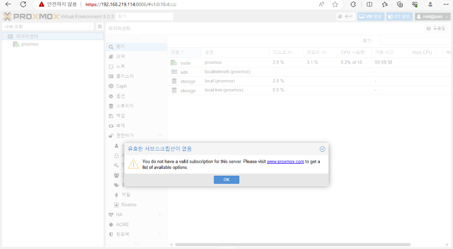Click the read aloud icon
Screen dimensions: 453x249
click(x=321, y=4)
